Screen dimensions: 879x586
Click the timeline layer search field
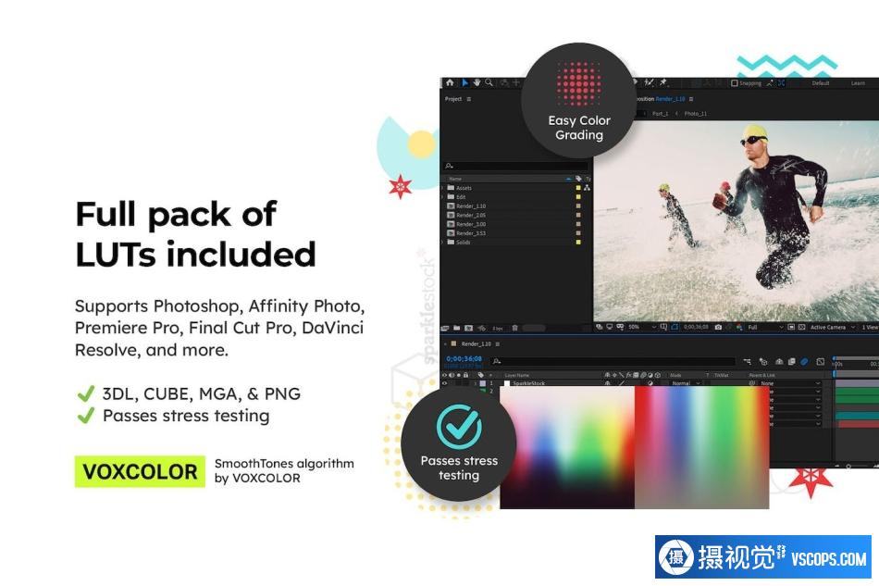[613, 362]
